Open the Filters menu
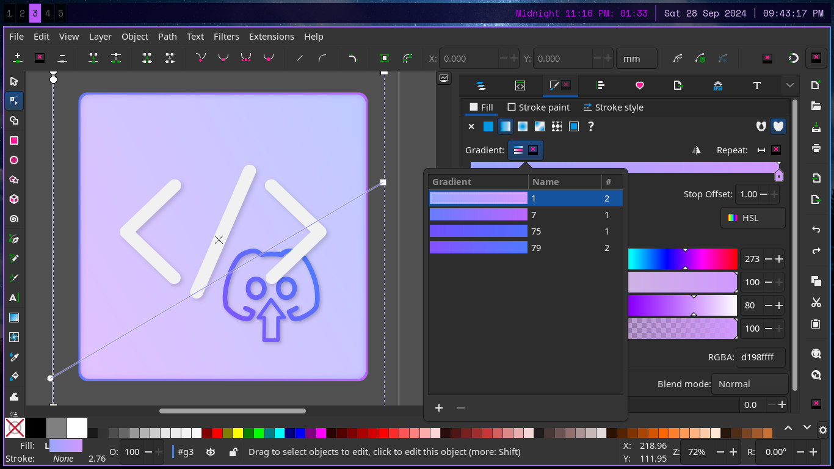 [226, 37]
